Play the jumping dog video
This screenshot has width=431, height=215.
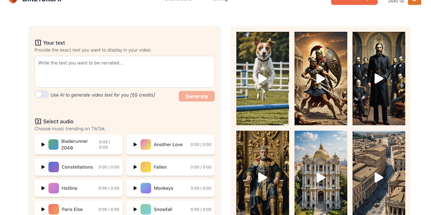click(263, 79)
